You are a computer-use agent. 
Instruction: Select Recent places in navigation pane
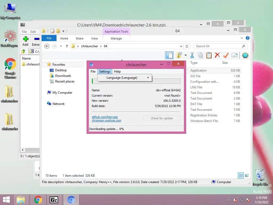(65, 81)
